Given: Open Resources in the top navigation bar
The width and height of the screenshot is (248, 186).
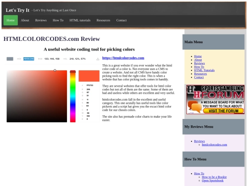Looking at the screenshot, I should point(103,20).
